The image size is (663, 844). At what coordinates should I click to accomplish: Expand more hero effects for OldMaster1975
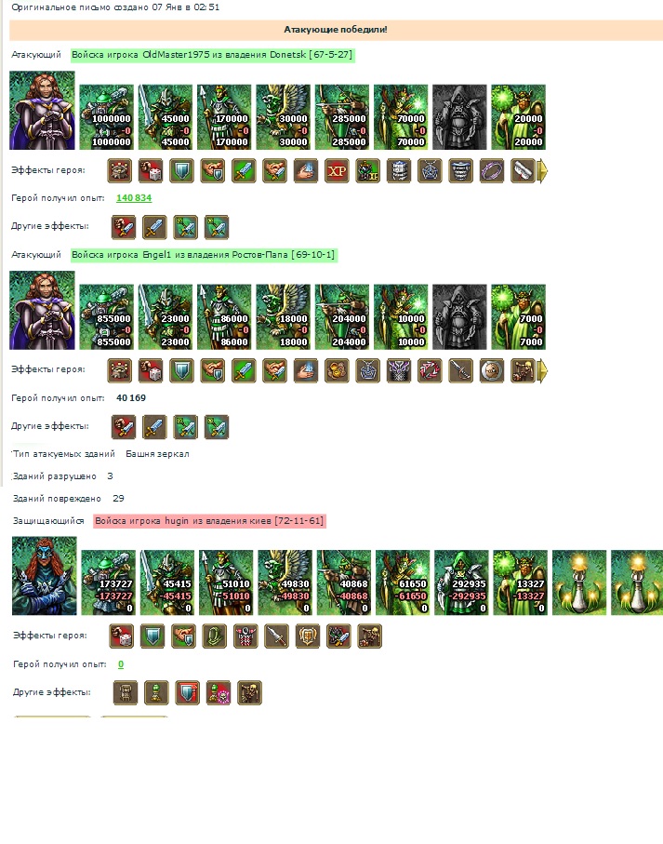[x=542, y=171]
